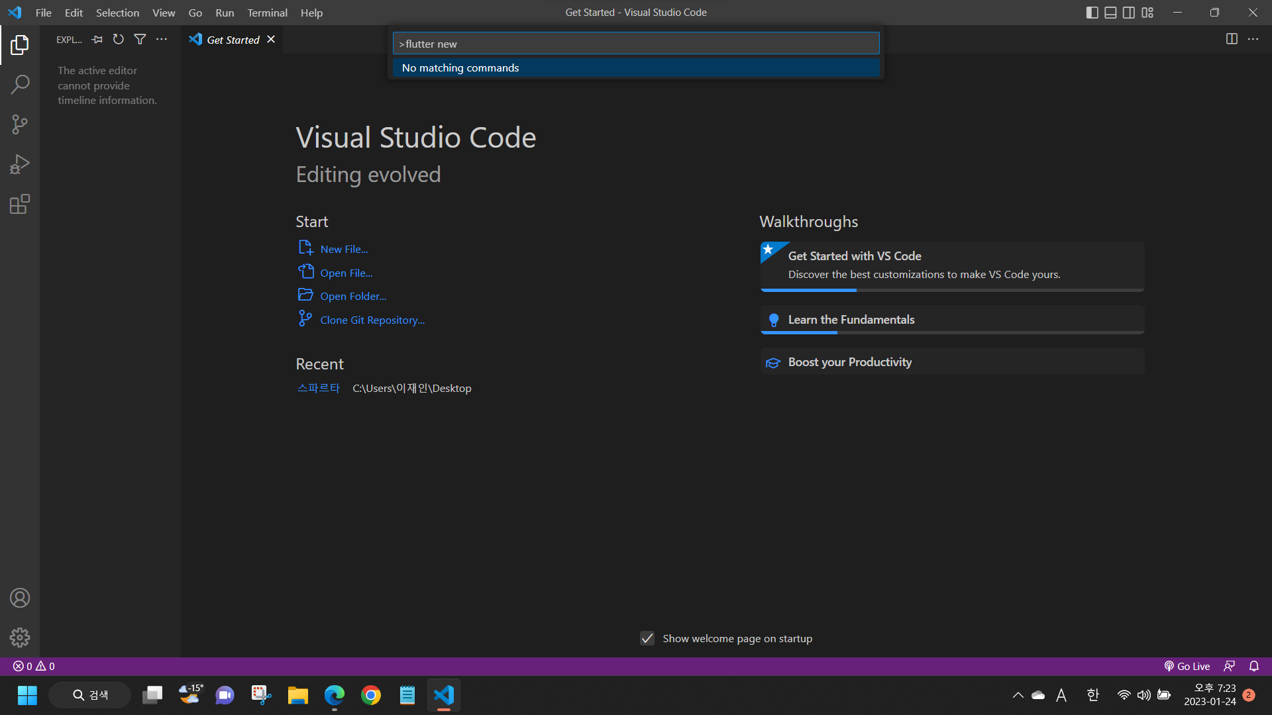This screenshot has height=715, width=1272.
Task: Open the notifications bell
Action: click(1254, 666)
